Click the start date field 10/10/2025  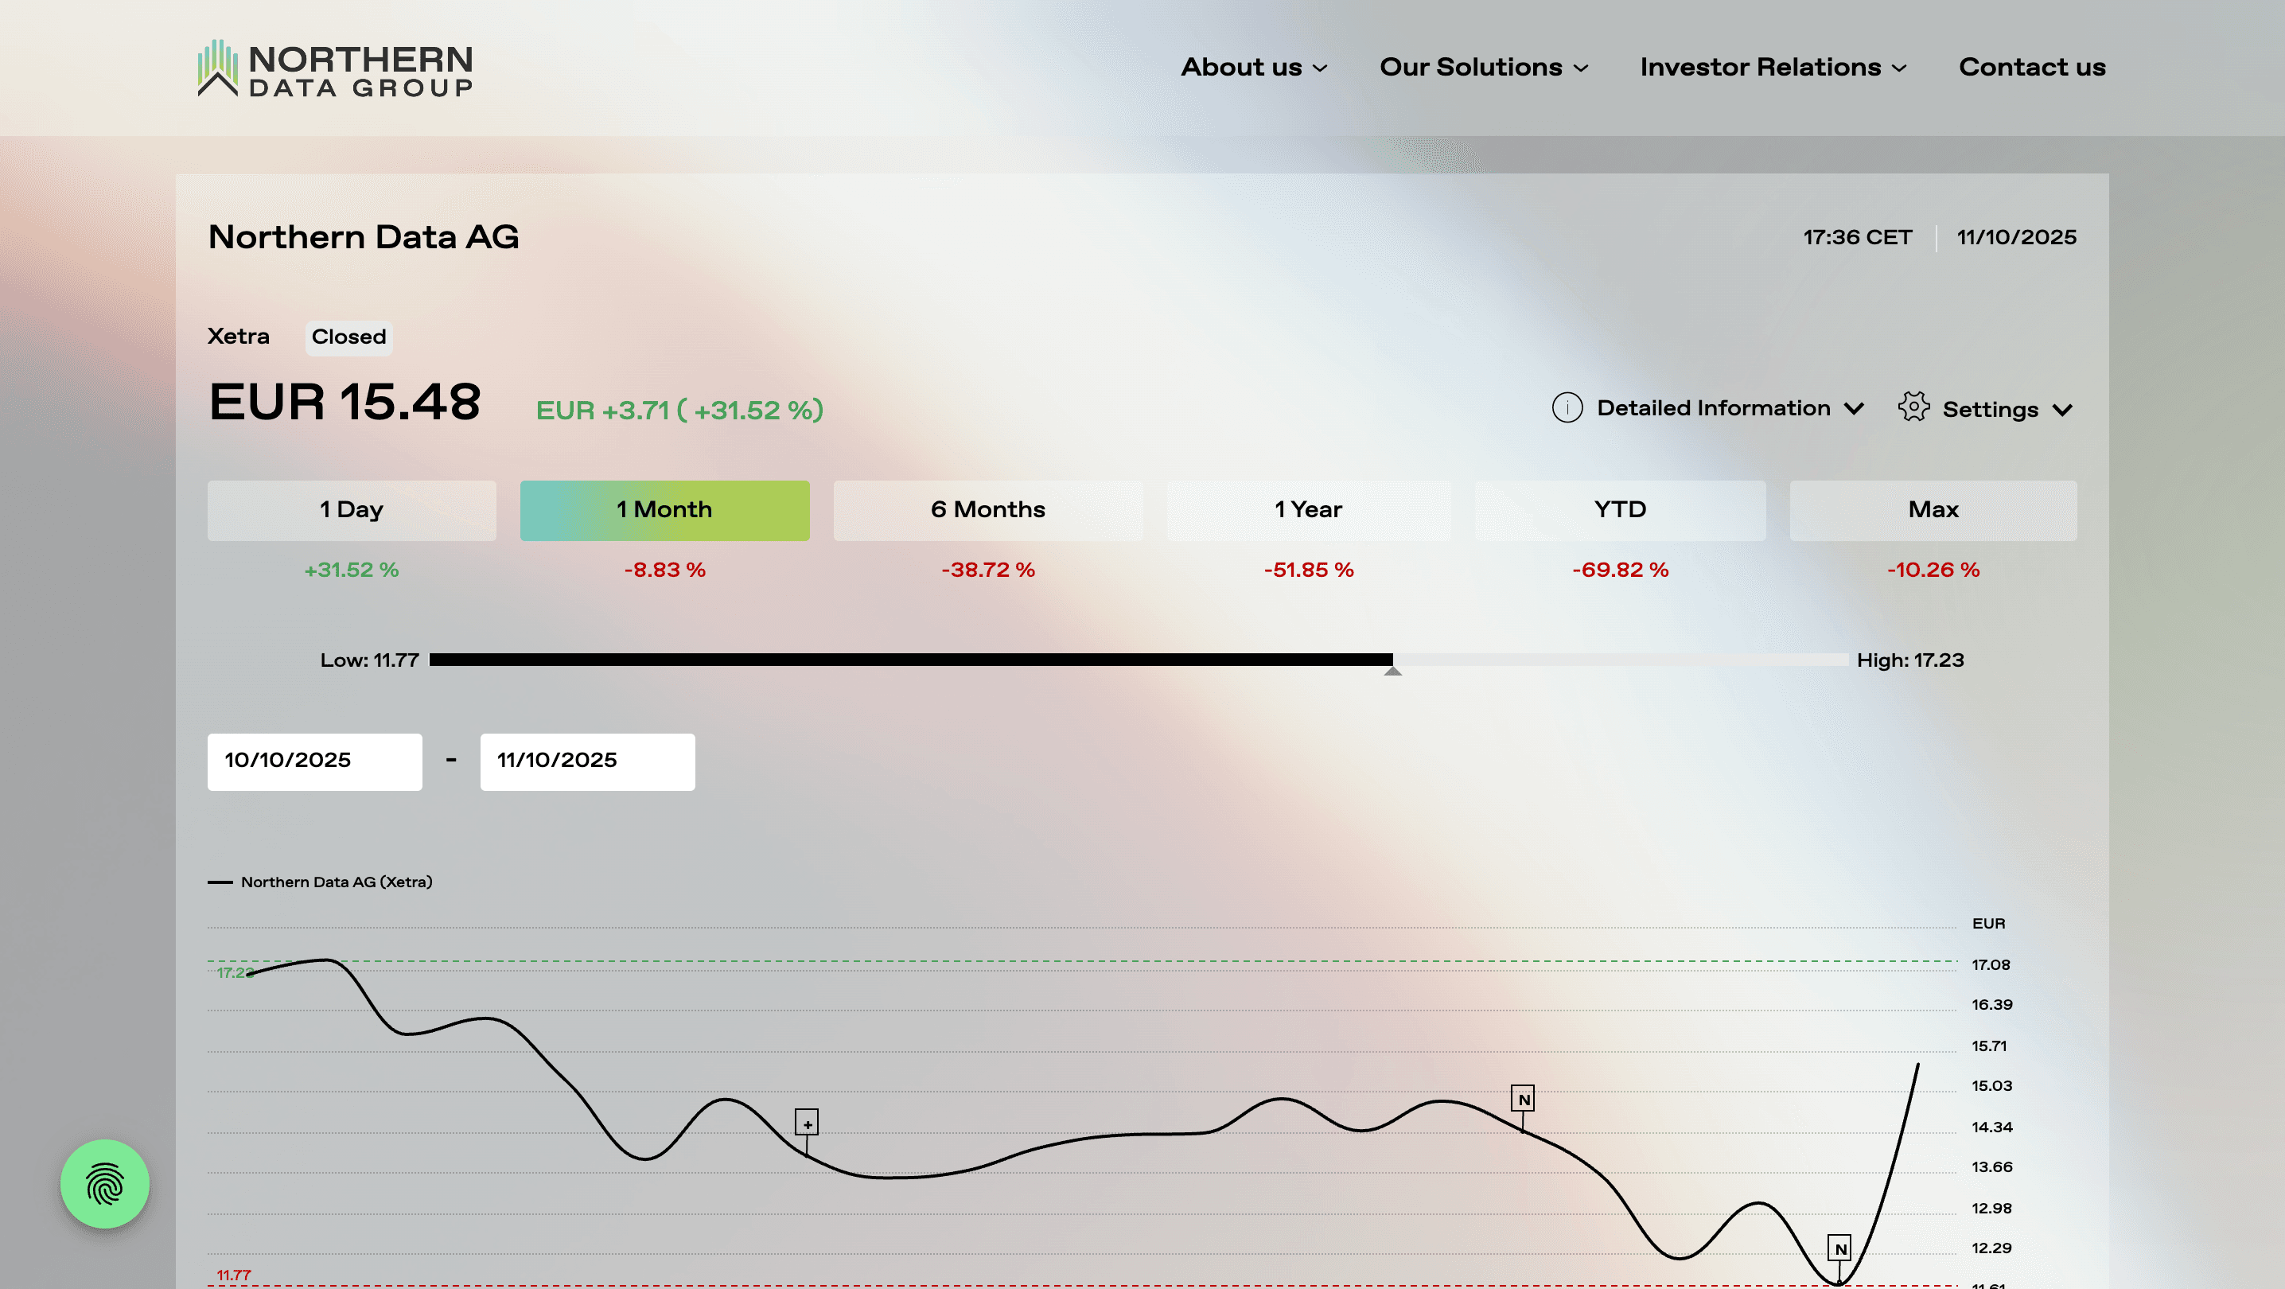click(314, 761)
